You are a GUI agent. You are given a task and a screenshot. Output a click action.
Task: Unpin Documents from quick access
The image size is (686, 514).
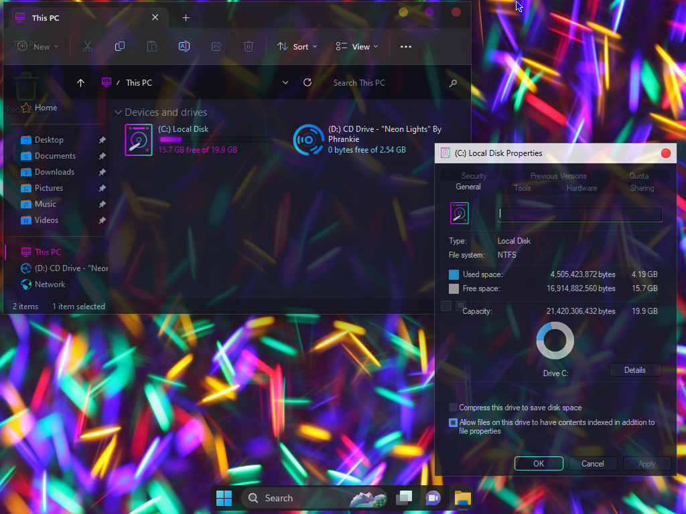click(102, 156)
